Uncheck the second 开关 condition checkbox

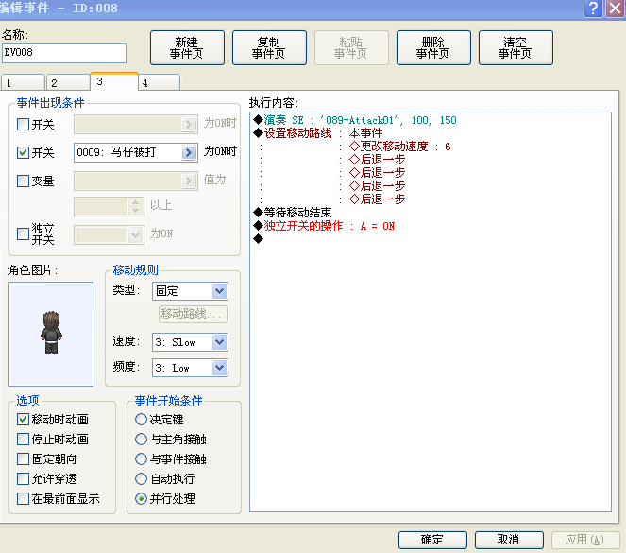(x=24, y=152)
